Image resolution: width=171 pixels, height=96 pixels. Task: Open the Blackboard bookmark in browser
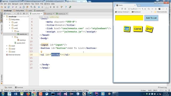click(136, 12)
